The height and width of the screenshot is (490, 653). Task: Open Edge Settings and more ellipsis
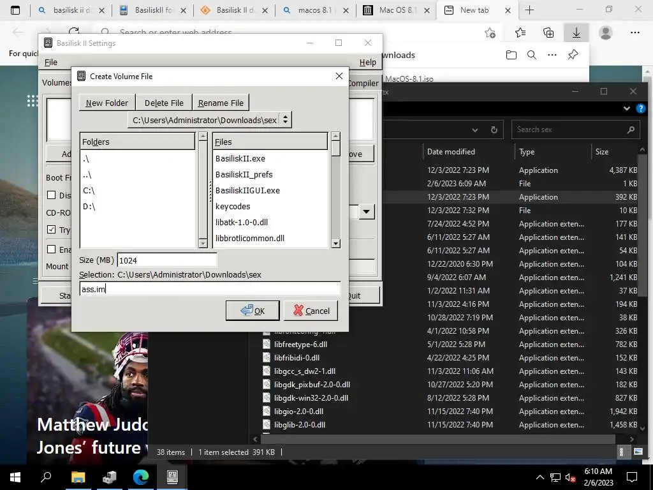click(635, 33)
